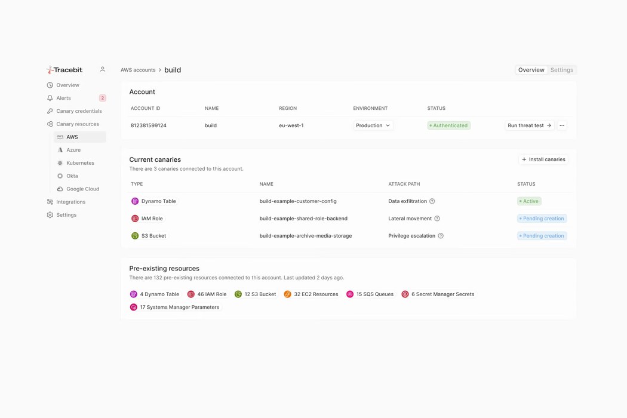This screenshot has height=418, width=627.
Task: Click the 6 Secret Manager Secrets icon
Action: click(405, 294)
